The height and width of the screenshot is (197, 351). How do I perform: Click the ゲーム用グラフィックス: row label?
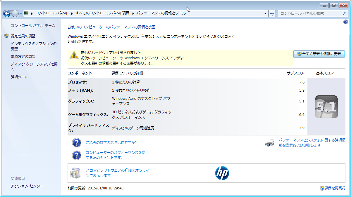coord(88,115)
